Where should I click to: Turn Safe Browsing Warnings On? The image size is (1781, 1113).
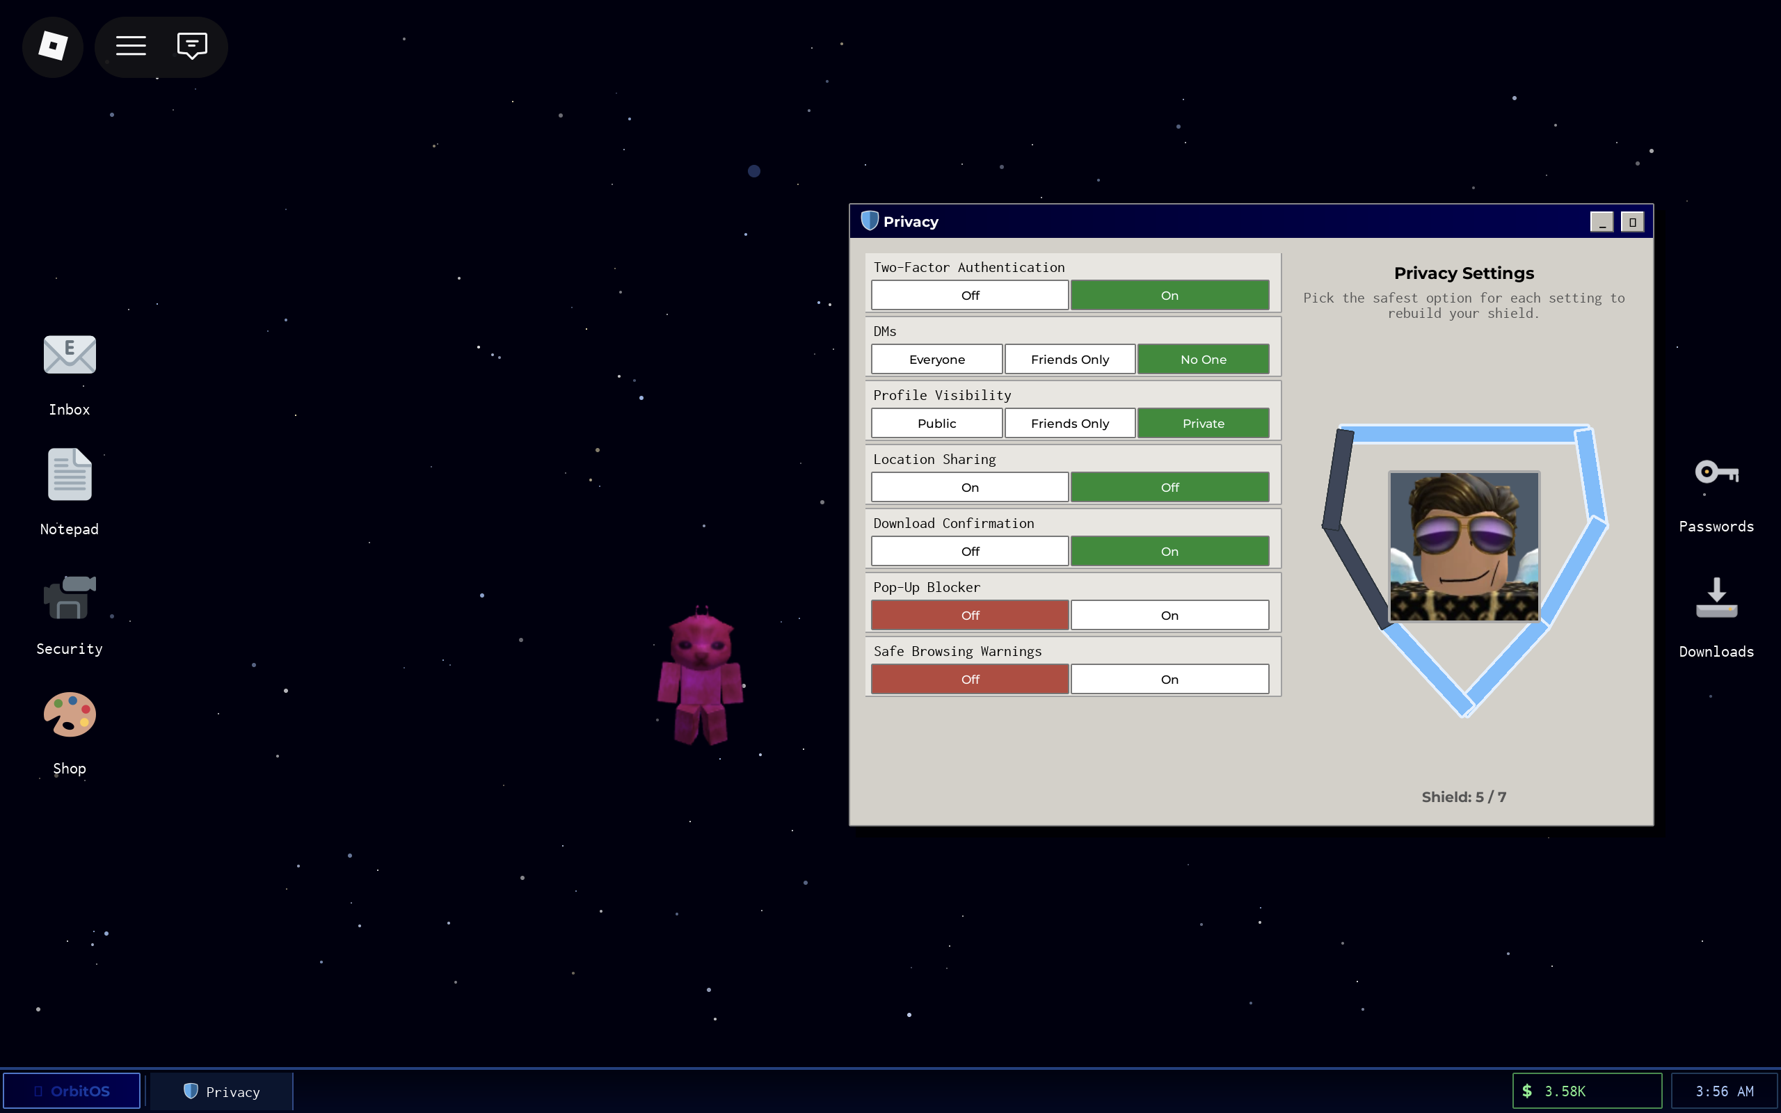coord(1169,680)
